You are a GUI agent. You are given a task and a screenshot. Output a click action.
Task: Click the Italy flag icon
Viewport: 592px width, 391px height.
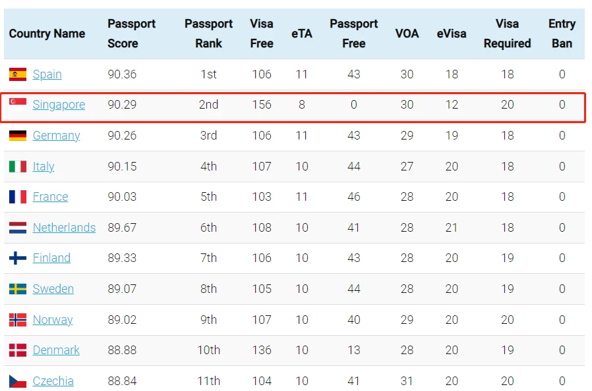click(18, 167)
